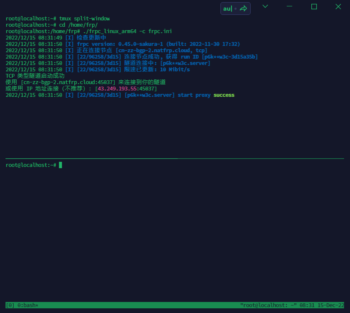The image size is (350, 313).
Task: Click the '[cn-zz-bgp-2.natfrp.cloud:45037]' address
Action: tap(68, 82)
